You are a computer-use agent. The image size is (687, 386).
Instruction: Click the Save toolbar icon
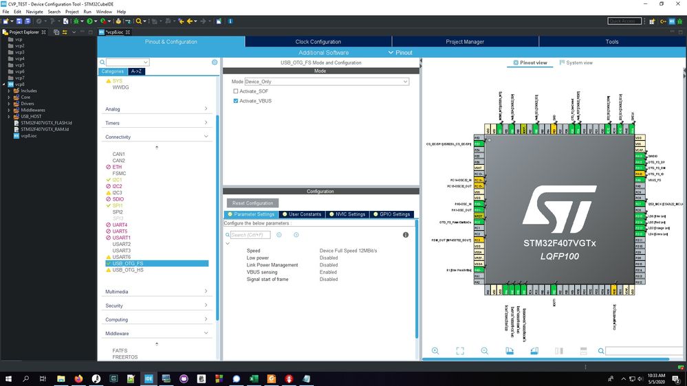pos(19,21)
